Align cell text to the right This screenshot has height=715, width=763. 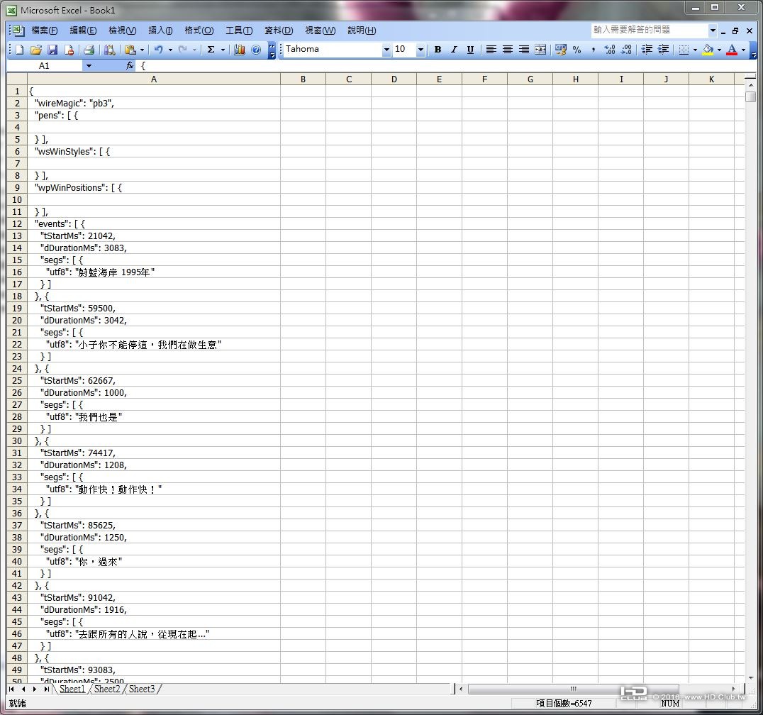coord(523,50)
